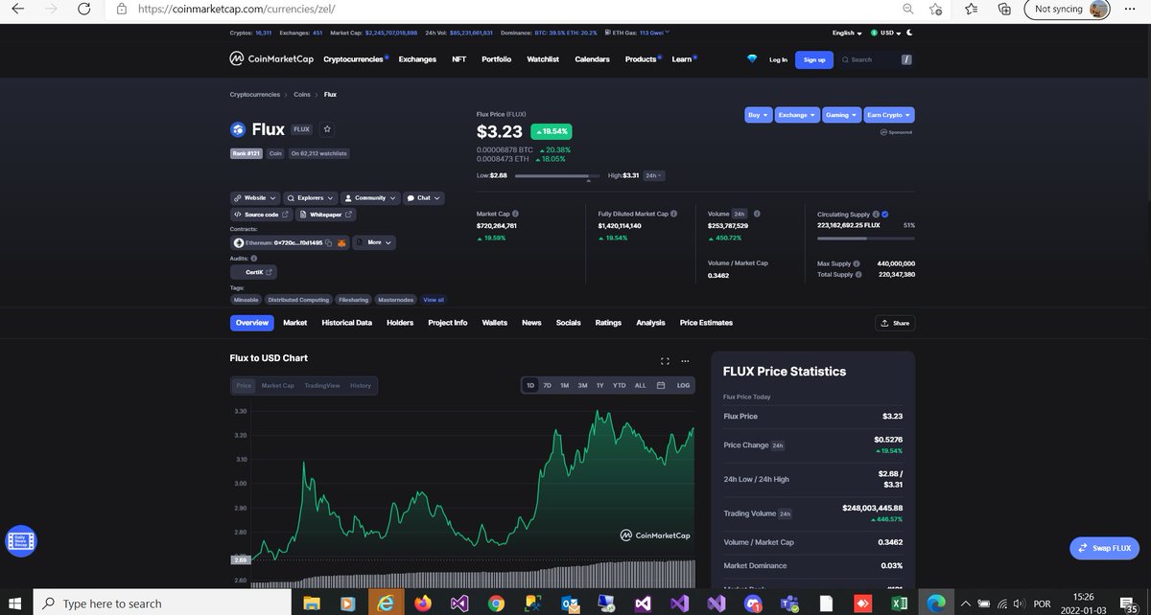
Task: Expand the More contracts dropdown
Action: pyautogui.click(x=373, y=243)
